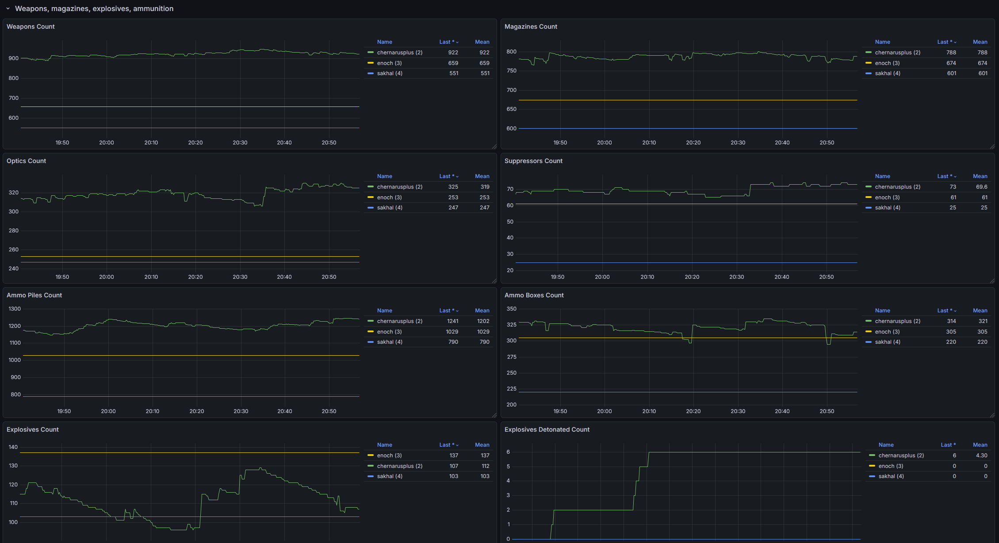Toggle sakhal (4) series in Optics Count legend
The height and width of the screenshot is (543, 999).
point(389,208)
